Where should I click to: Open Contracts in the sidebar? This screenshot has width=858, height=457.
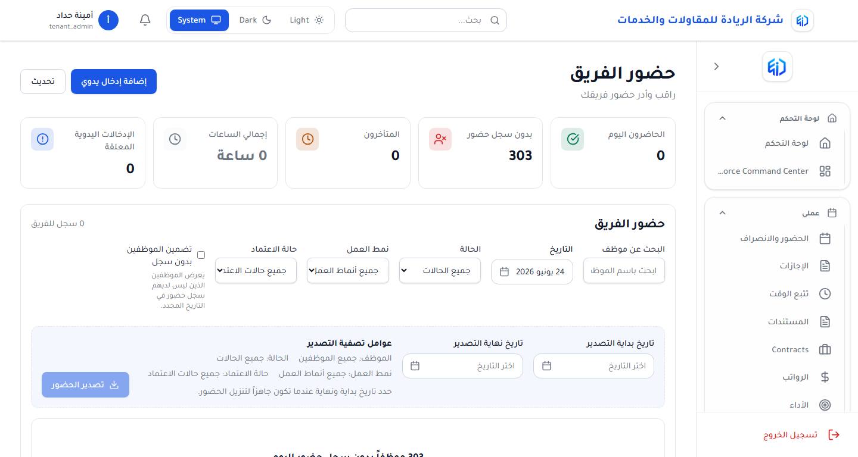click(775, 350)
